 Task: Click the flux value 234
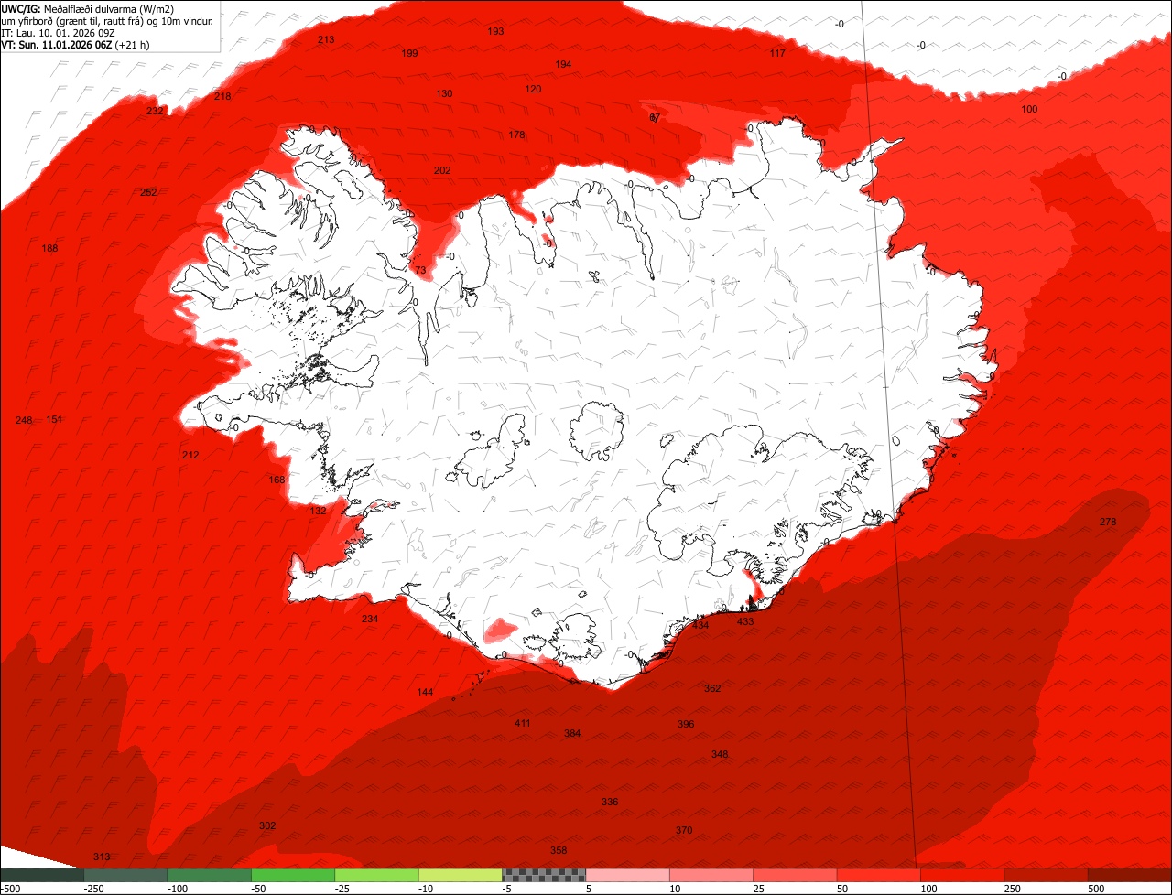tap(370, 620)
